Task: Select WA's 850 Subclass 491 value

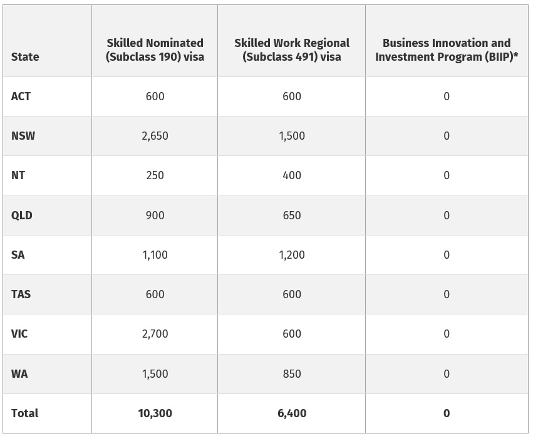Action: coord(292,374)
